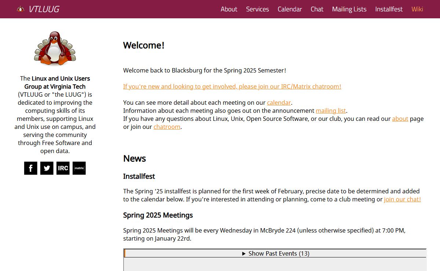
Task: Follow the join our IRC/Matrix chatroom link
Action: click(x=232, y=86)
